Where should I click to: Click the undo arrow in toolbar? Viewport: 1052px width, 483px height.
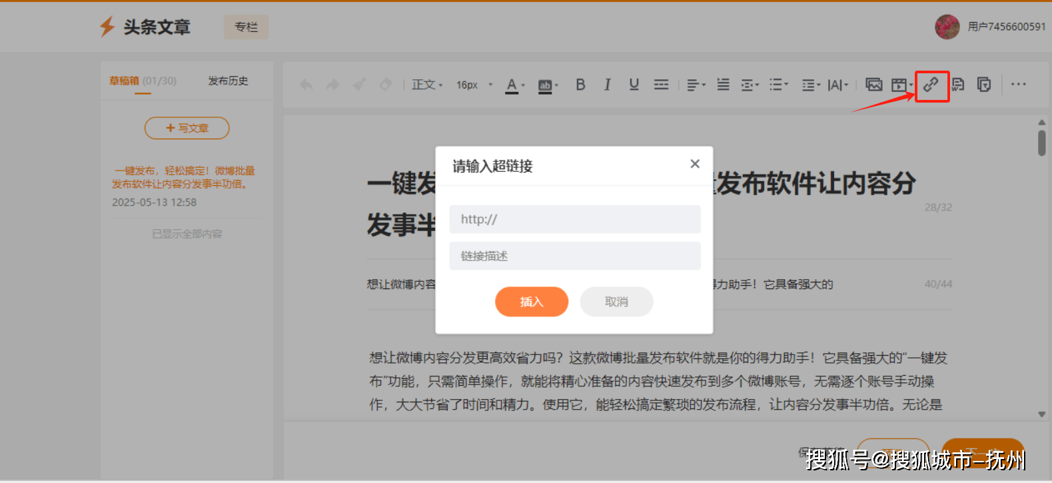coord(306,85)
